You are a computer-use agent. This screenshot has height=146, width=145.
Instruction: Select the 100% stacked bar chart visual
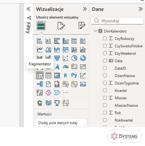click(74, 41)
